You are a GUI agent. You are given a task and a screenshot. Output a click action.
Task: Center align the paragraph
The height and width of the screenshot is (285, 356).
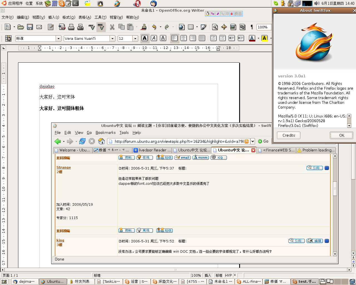(x=184, y=38)
